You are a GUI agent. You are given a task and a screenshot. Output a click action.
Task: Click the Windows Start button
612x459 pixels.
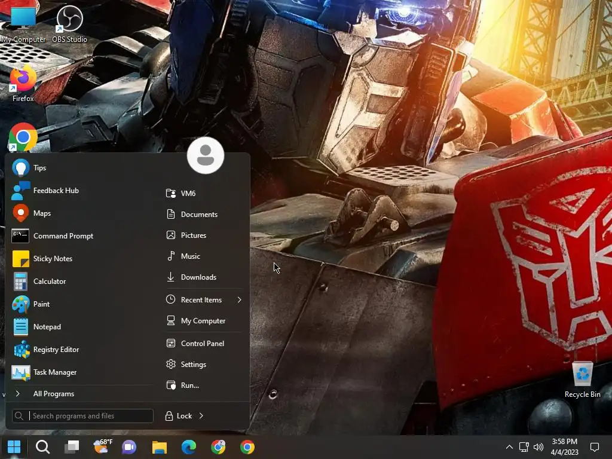[14, 447]
